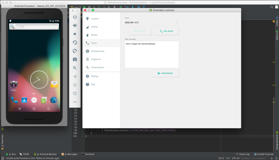Open the Browser globe app in phone dock
The width and height of the screenshot is (279, 160).
click(54, 100)
